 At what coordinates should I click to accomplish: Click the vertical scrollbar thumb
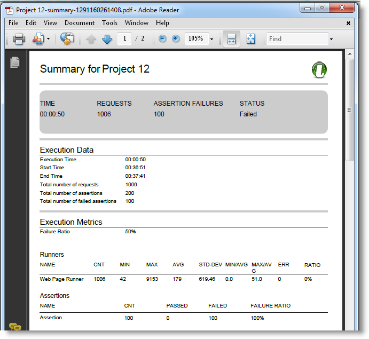[x=349, y=110]
